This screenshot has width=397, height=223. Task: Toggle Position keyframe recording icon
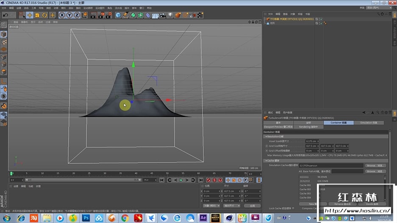tap(228, 180)
